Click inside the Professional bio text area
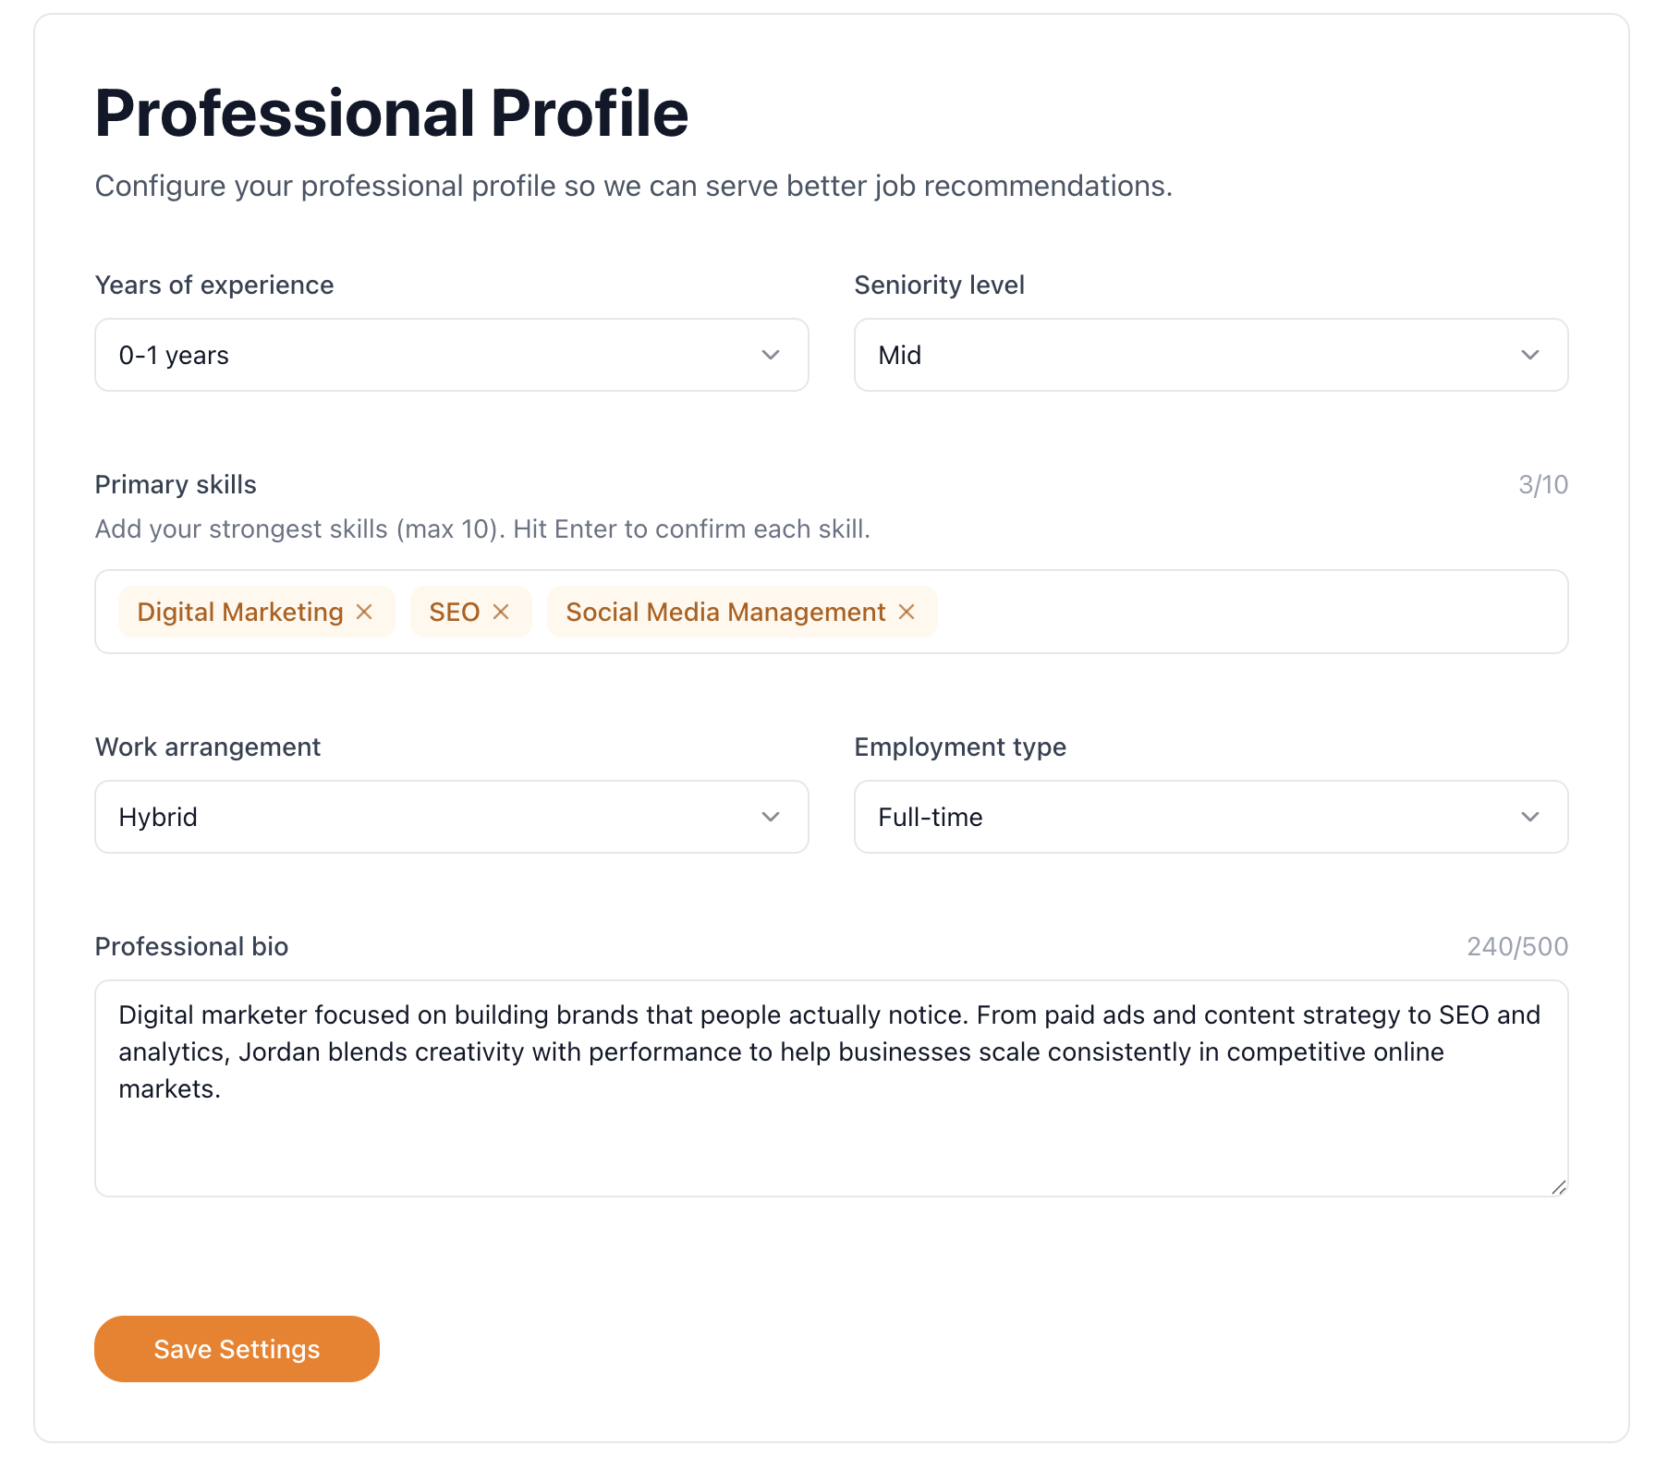Viewport: 1680px width, 1482px height. (x=831, y=1136)
